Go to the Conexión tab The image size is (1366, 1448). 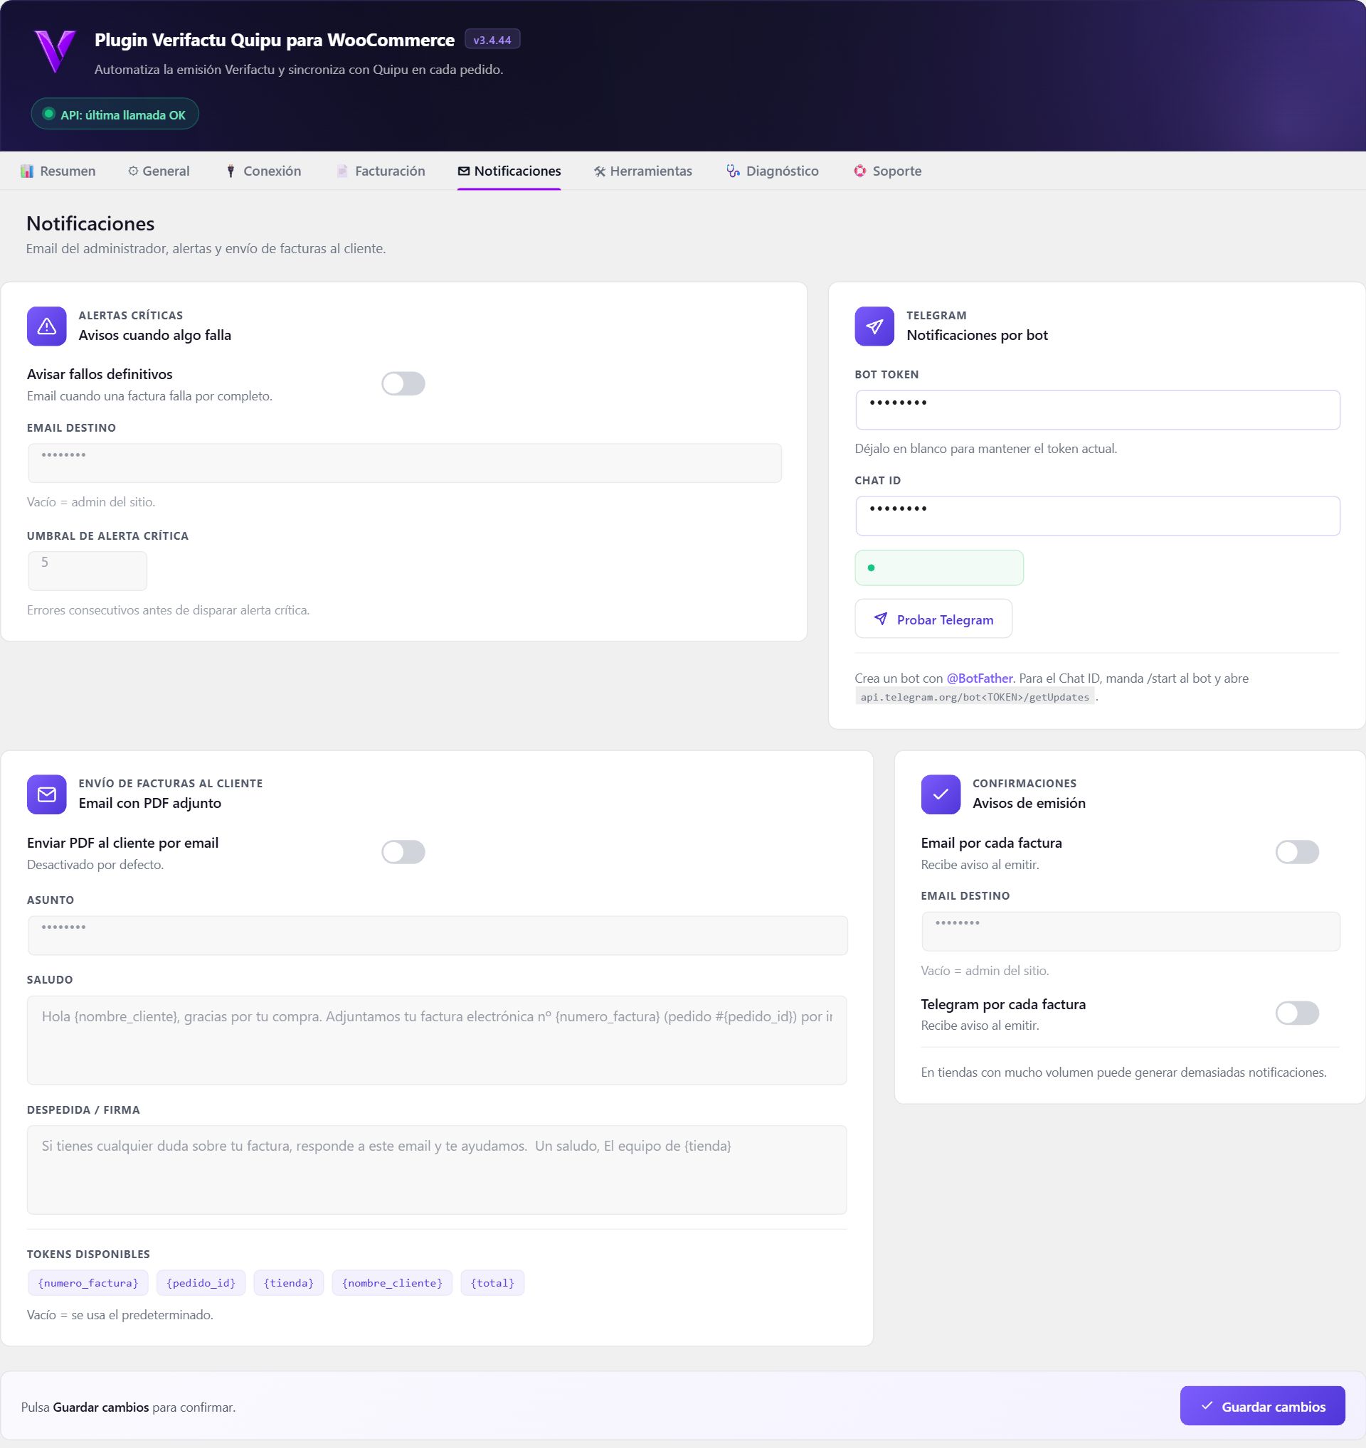click(x=263, y=171)
